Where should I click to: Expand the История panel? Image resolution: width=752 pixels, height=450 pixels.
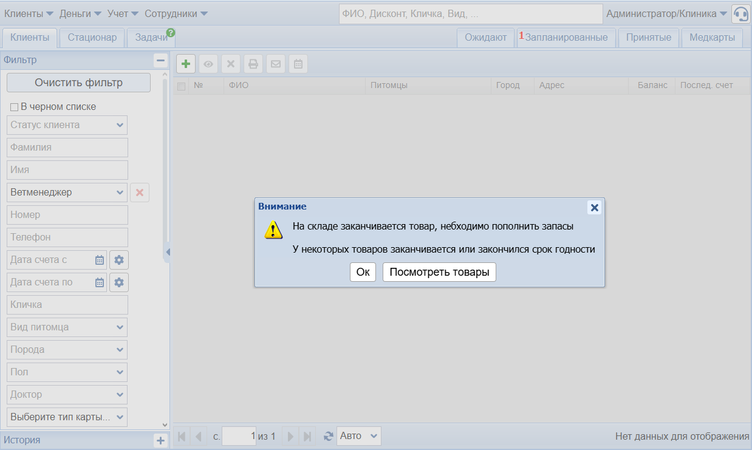[160, 441]
